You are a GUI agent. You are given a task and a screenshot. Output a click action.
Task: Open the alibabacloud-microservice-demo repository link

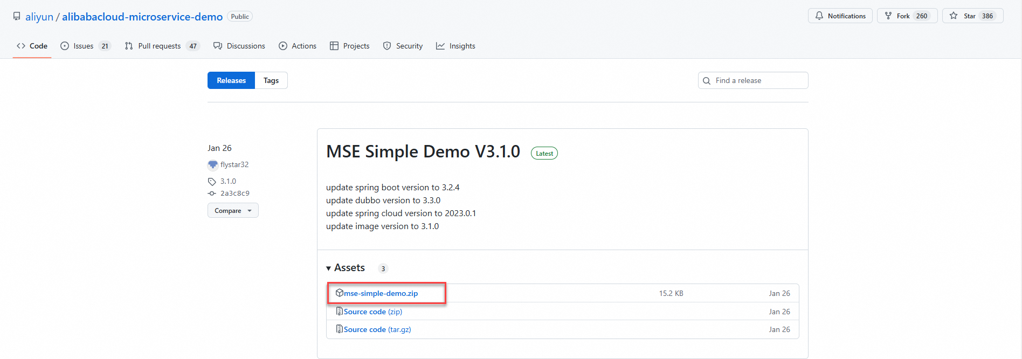(x=142, y=17)
